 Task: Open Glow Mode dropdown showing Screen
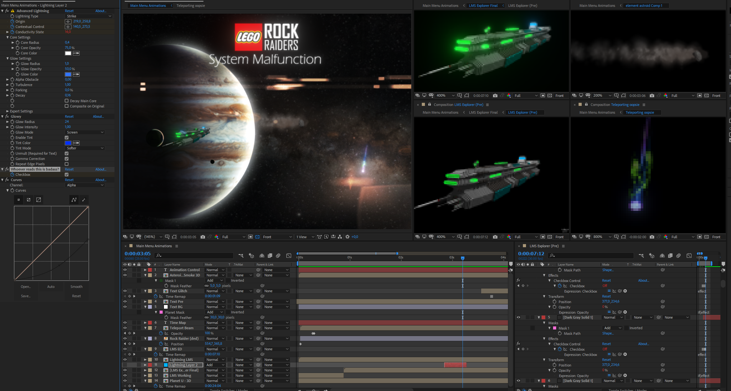[85, 132]
